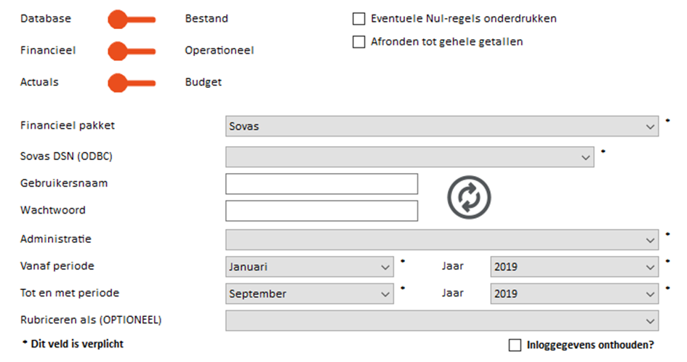Open Vanaf periode month dropdown showing Januari

coord(309,267)
